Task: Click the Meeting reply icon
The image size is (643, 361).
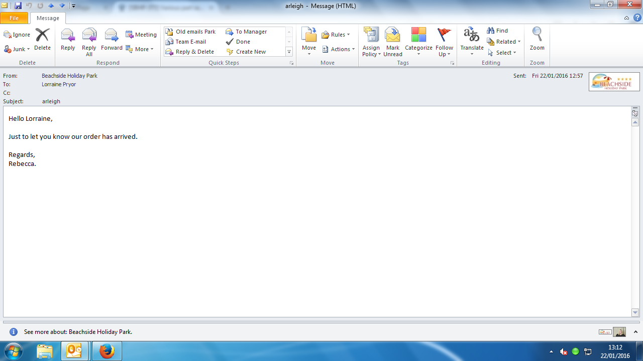Action: pyautogui.click(x=141, y=35)
